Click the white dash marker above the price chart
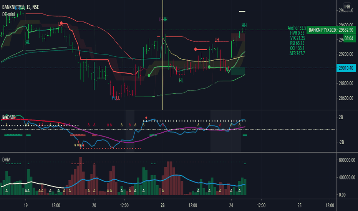The width and height of the screenshot is (358, 211). 242,12
